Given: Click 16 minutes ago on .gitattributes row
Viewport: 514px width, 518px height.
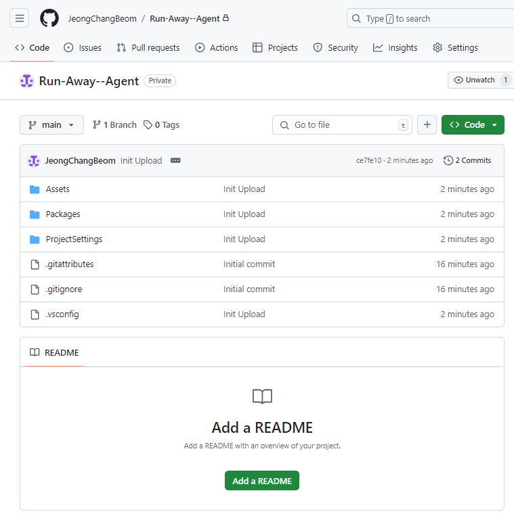Looking at the screenshot, I should [465, 264].
